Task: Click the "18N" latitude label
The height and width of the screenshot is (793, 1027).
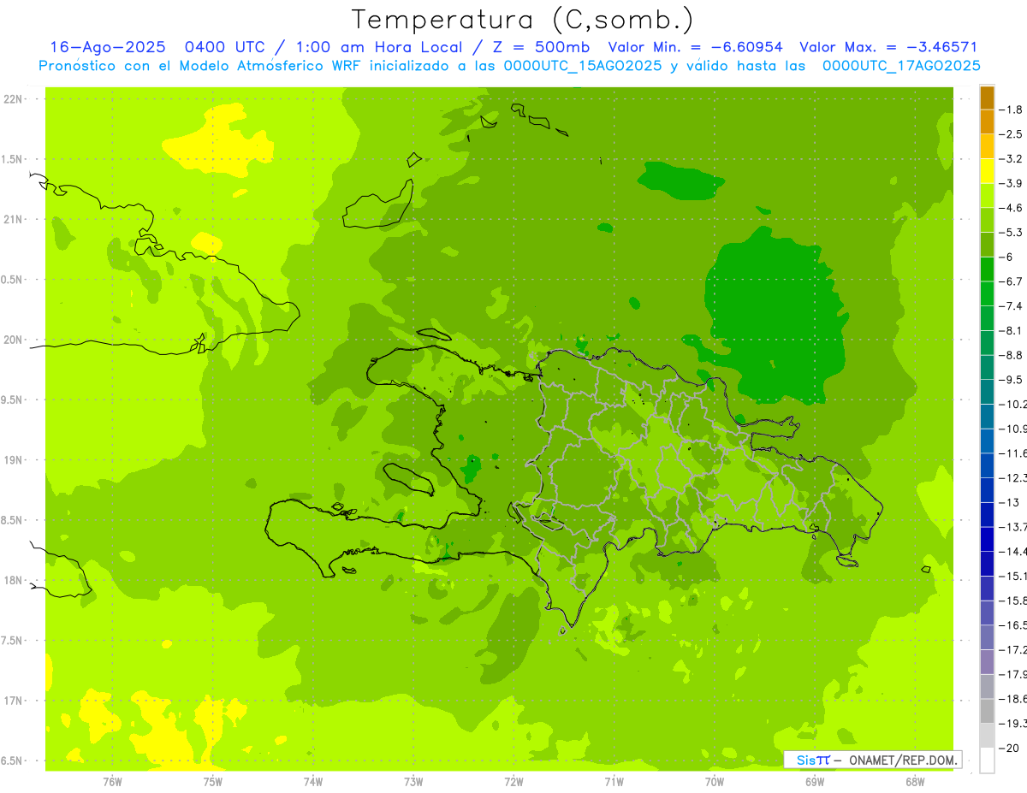Action: pos(15,580)
